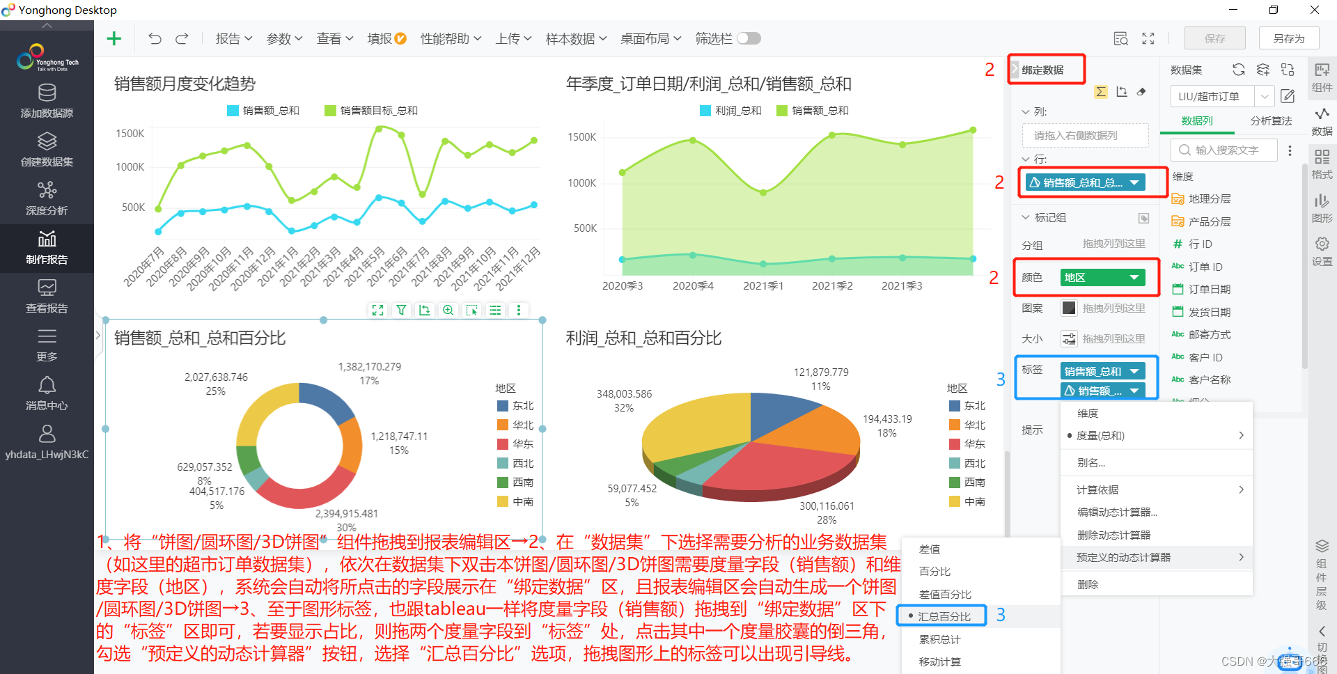The width and height of the screenshot is (1337, 674).
Task: Click the 另存为 save-as button
Action: point(1289,38)
